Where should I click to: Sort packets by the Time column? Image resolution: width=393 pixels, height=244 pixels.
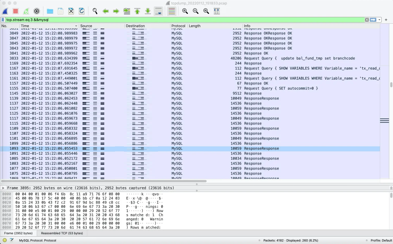49,26
